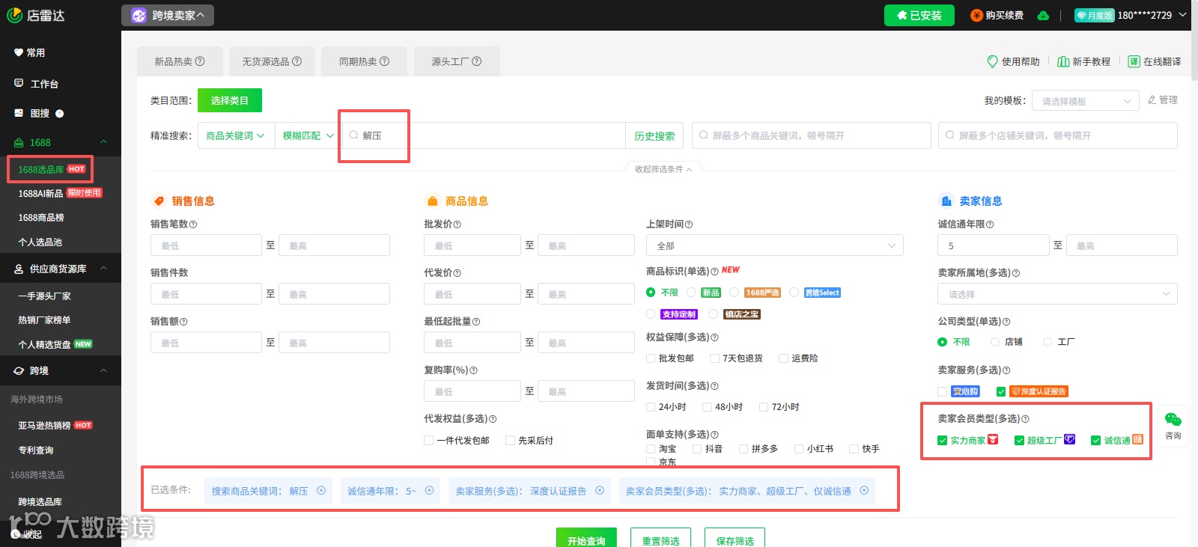Remove the 卖家会员类型 filter tag
Screen dimensions: 1198x547
(864, 491)
